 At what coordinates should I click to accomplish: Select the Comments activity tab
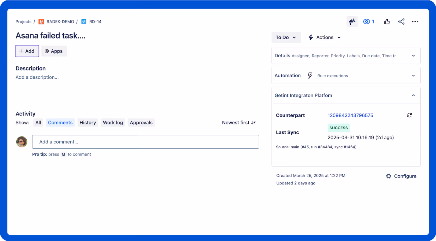[60, 123]
